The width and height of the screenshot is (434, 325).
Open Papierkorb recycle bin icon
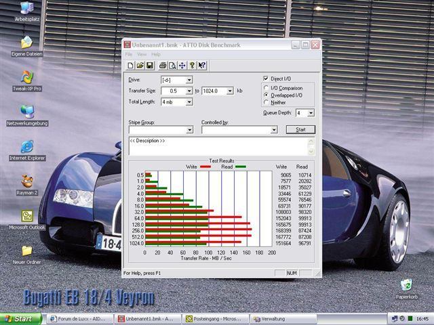[406, 288]
